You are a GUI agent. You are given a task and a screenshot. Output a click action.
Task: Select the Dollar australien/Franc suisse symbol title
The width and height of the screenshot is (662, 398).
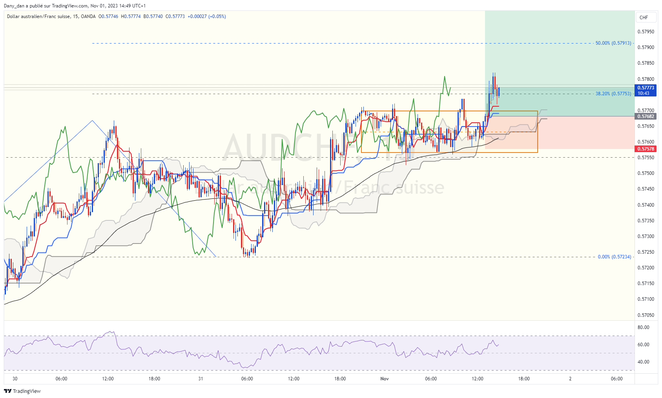click(38, 16)
